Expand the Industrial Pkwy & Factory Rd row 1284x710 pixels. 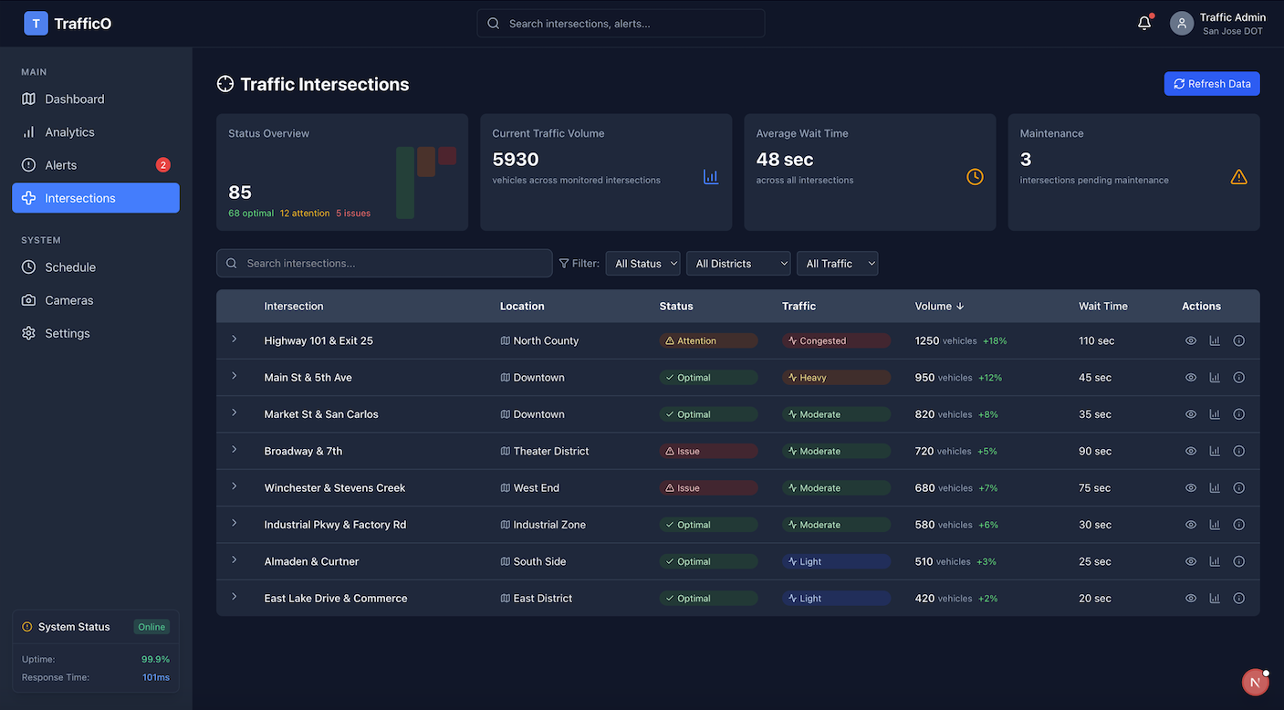point(235,523)
